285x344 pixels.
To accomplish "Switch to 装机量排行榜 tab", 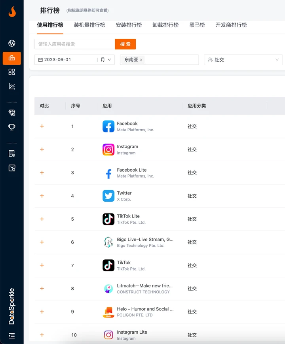I will [x=89, y=25].
